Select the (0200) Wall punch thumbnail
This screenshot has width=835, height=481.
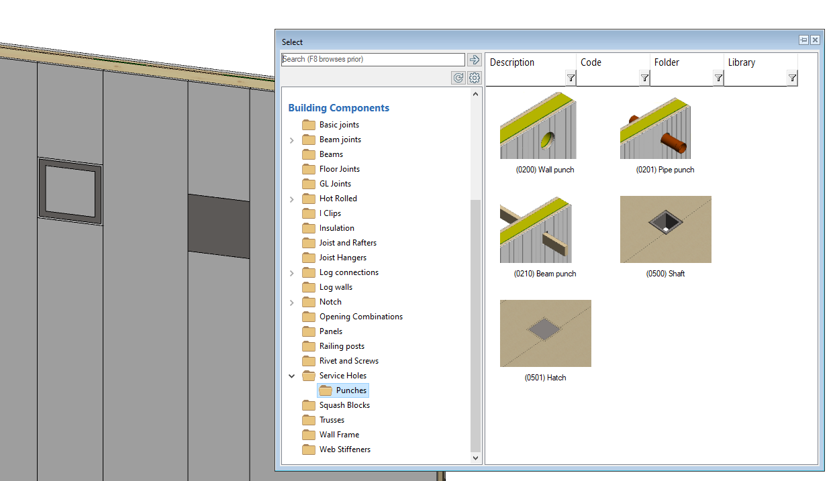pos(538,126)
